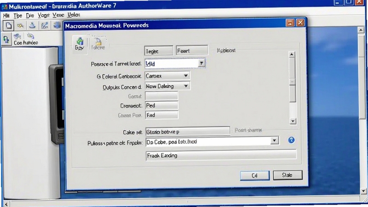Image resolution: width=368 pixels, height=207 pixels.
Task: Click the icon above the 'Coe' label
Action: click(17, 36)
